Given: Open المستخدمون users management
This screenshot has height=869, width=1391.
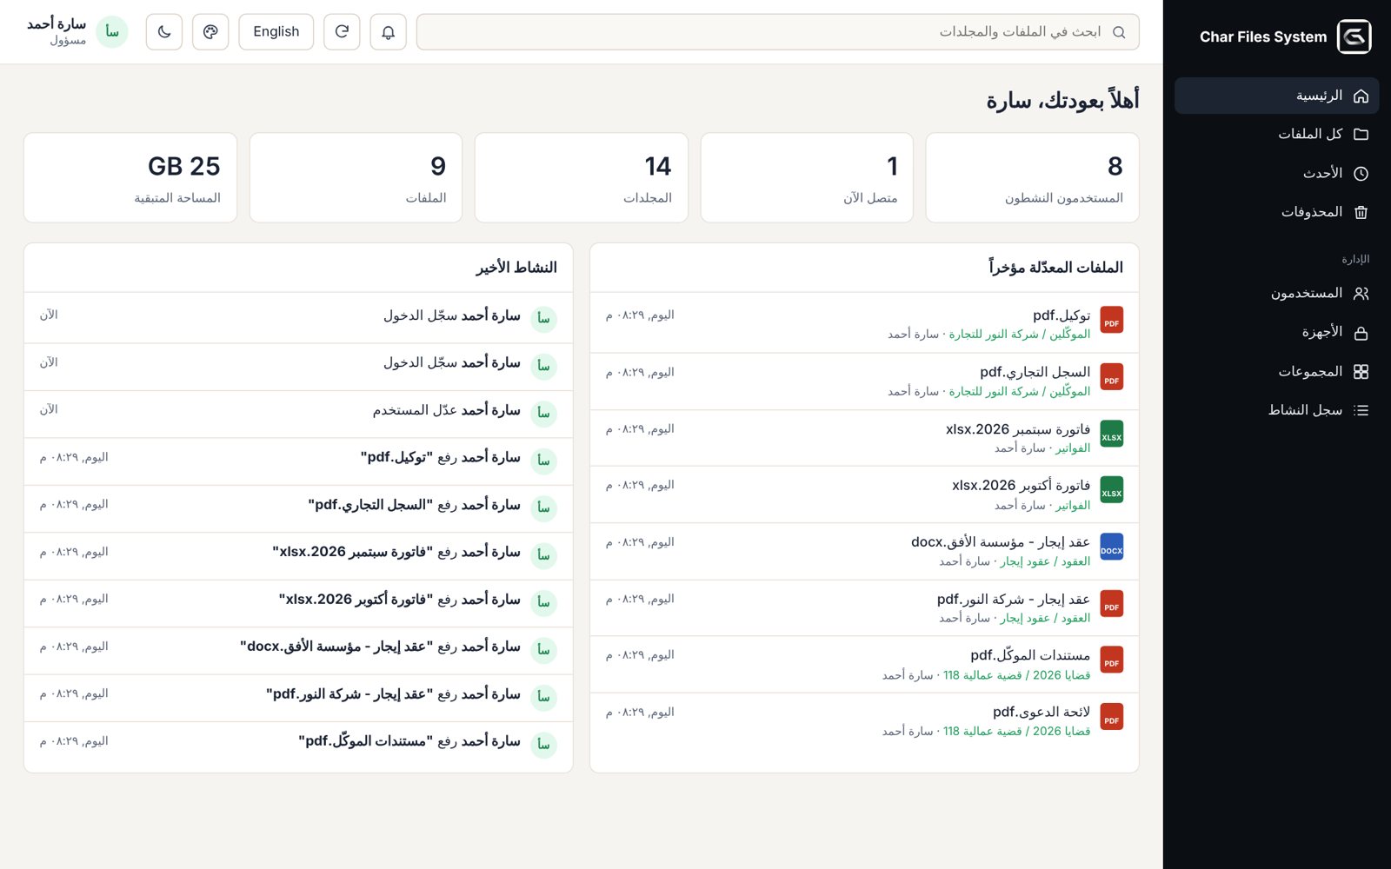Looking at the screenshot, I should point(1277,294).
